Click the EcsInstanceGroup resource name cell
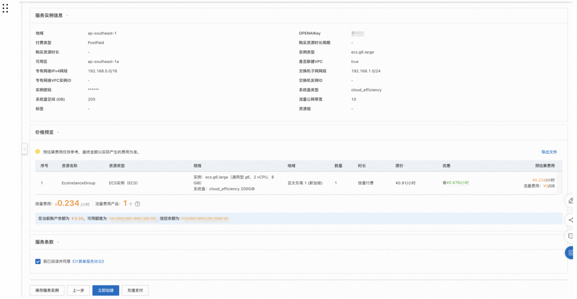 pos(78,183)
